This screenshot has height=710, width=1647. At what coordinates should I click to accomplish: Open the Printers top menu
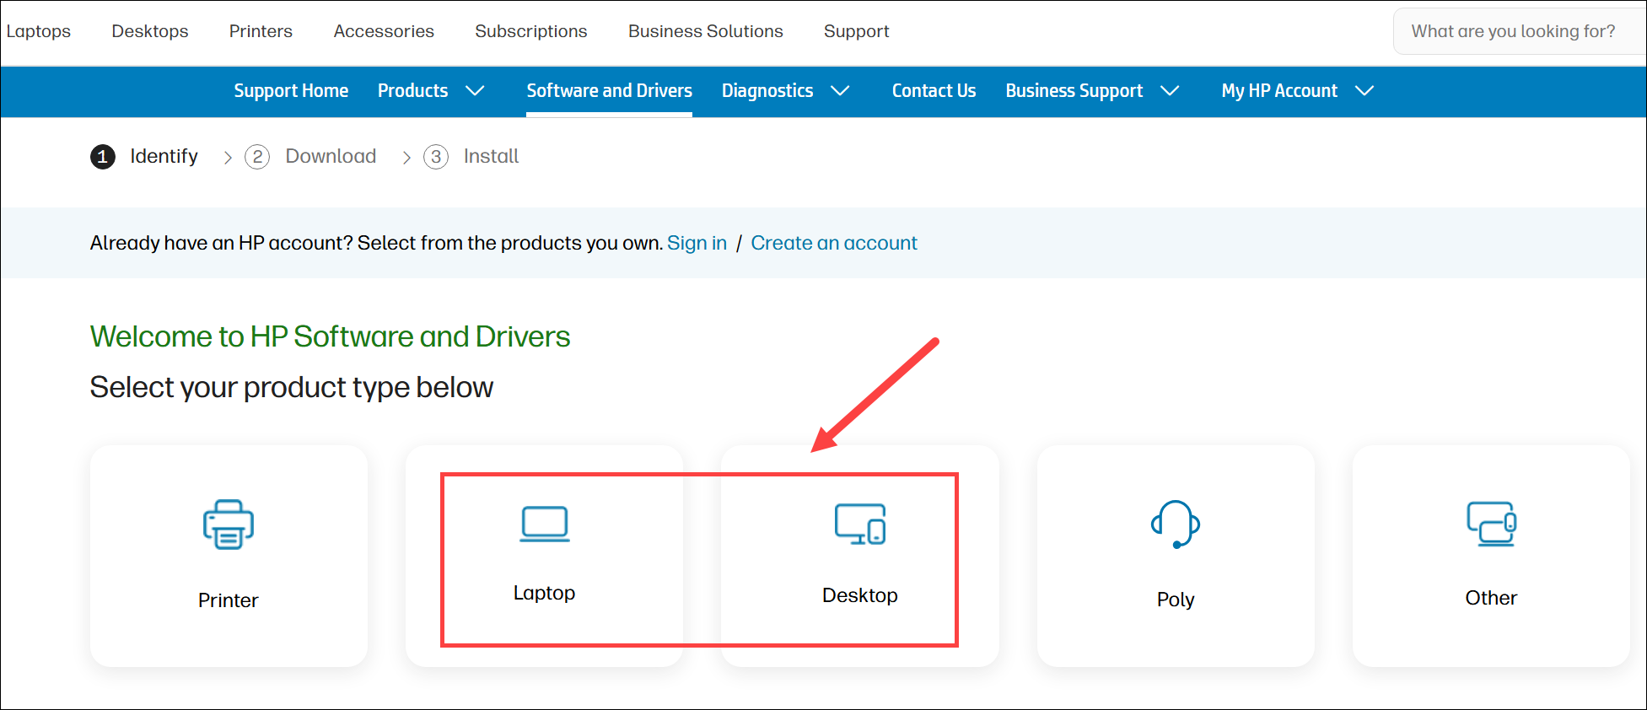pos(261,31)
